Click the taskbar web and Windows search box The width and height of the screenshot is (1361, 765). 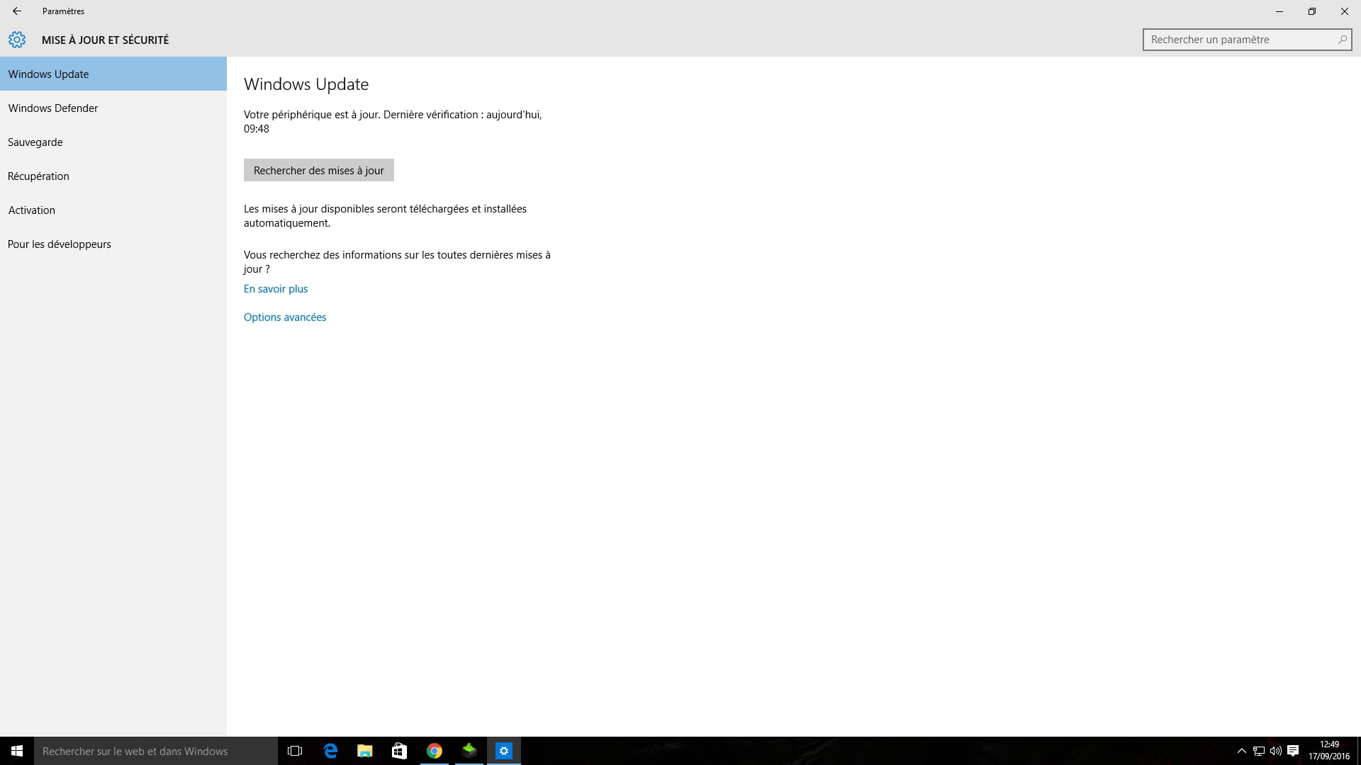pyautogui.click(x=156, y=751)
